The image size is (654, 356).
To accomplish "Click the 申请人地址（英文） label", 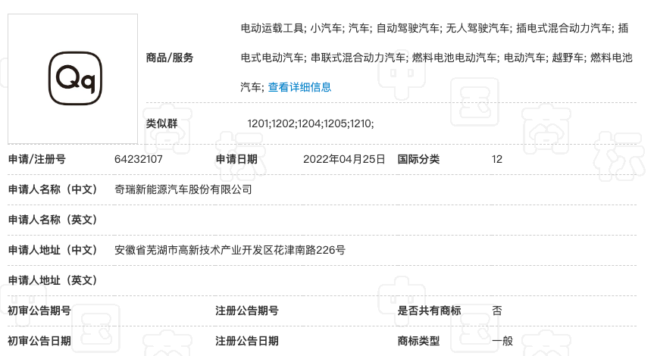I will [52, 280].
